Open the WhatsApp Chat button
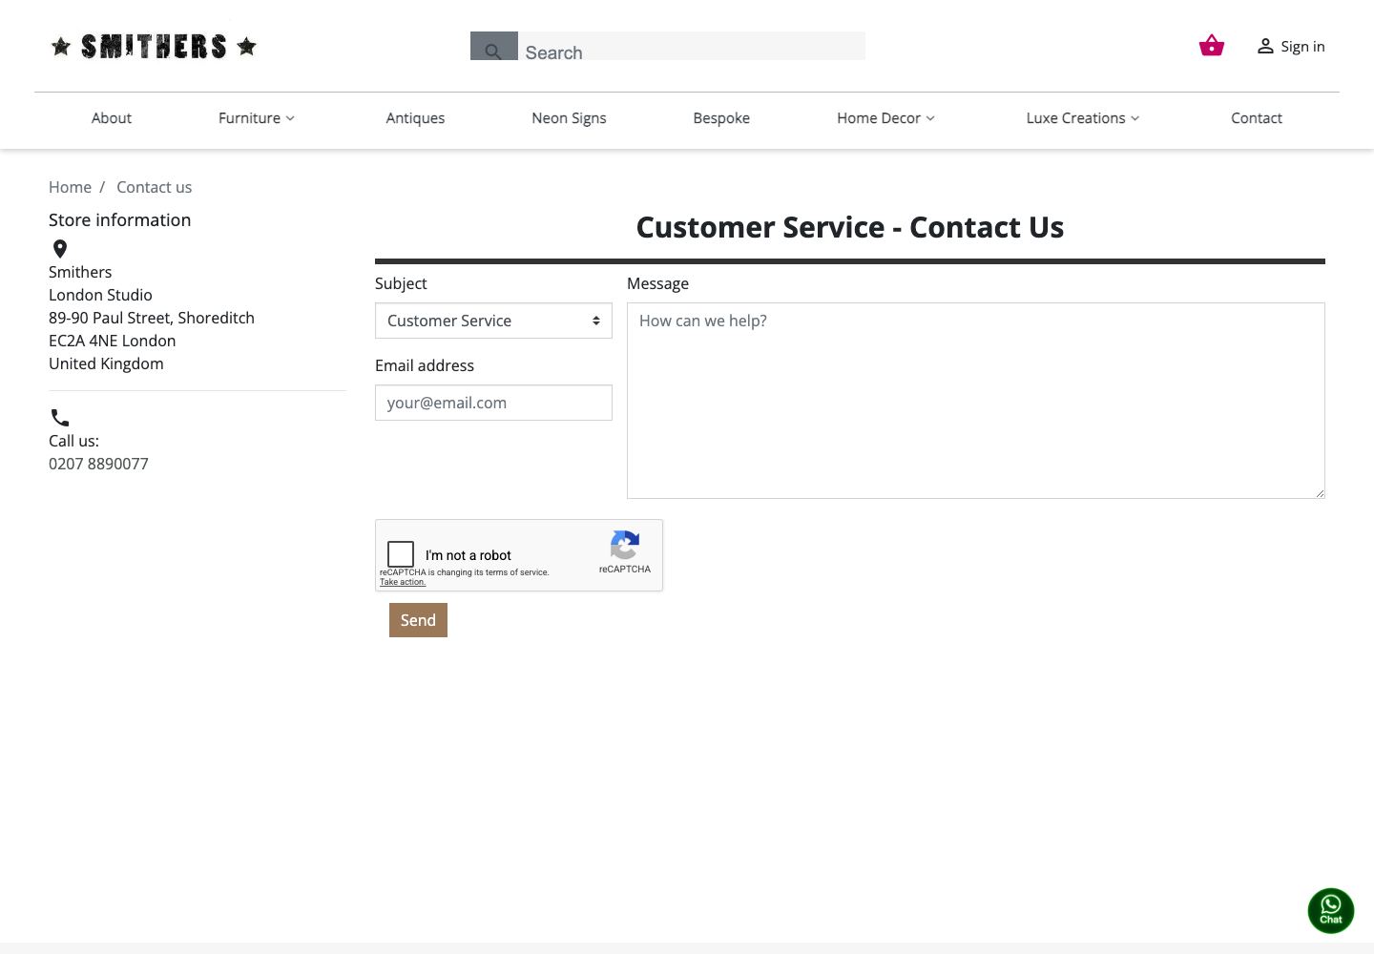 [1331, 910]
